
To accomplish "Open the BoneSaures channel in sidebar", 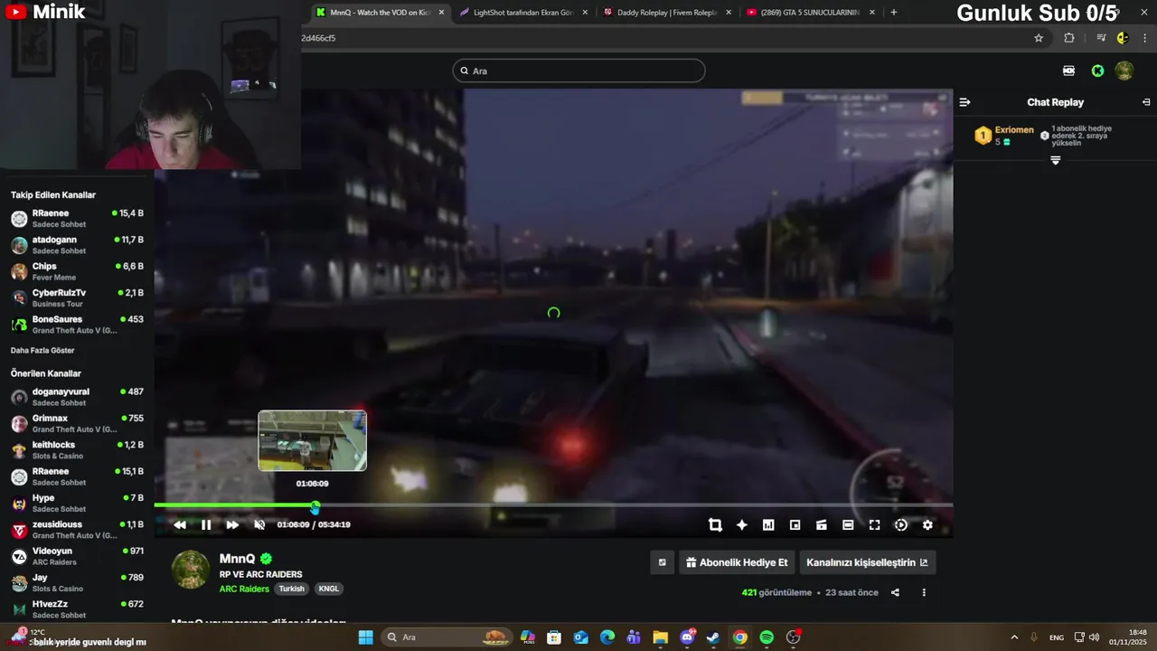I will 77,325.
